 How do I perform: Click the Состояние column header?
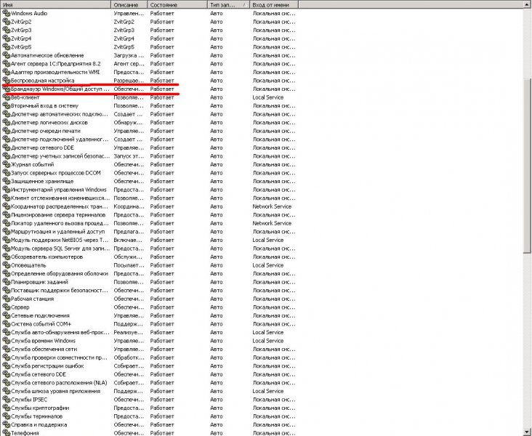tap(176, 4)
